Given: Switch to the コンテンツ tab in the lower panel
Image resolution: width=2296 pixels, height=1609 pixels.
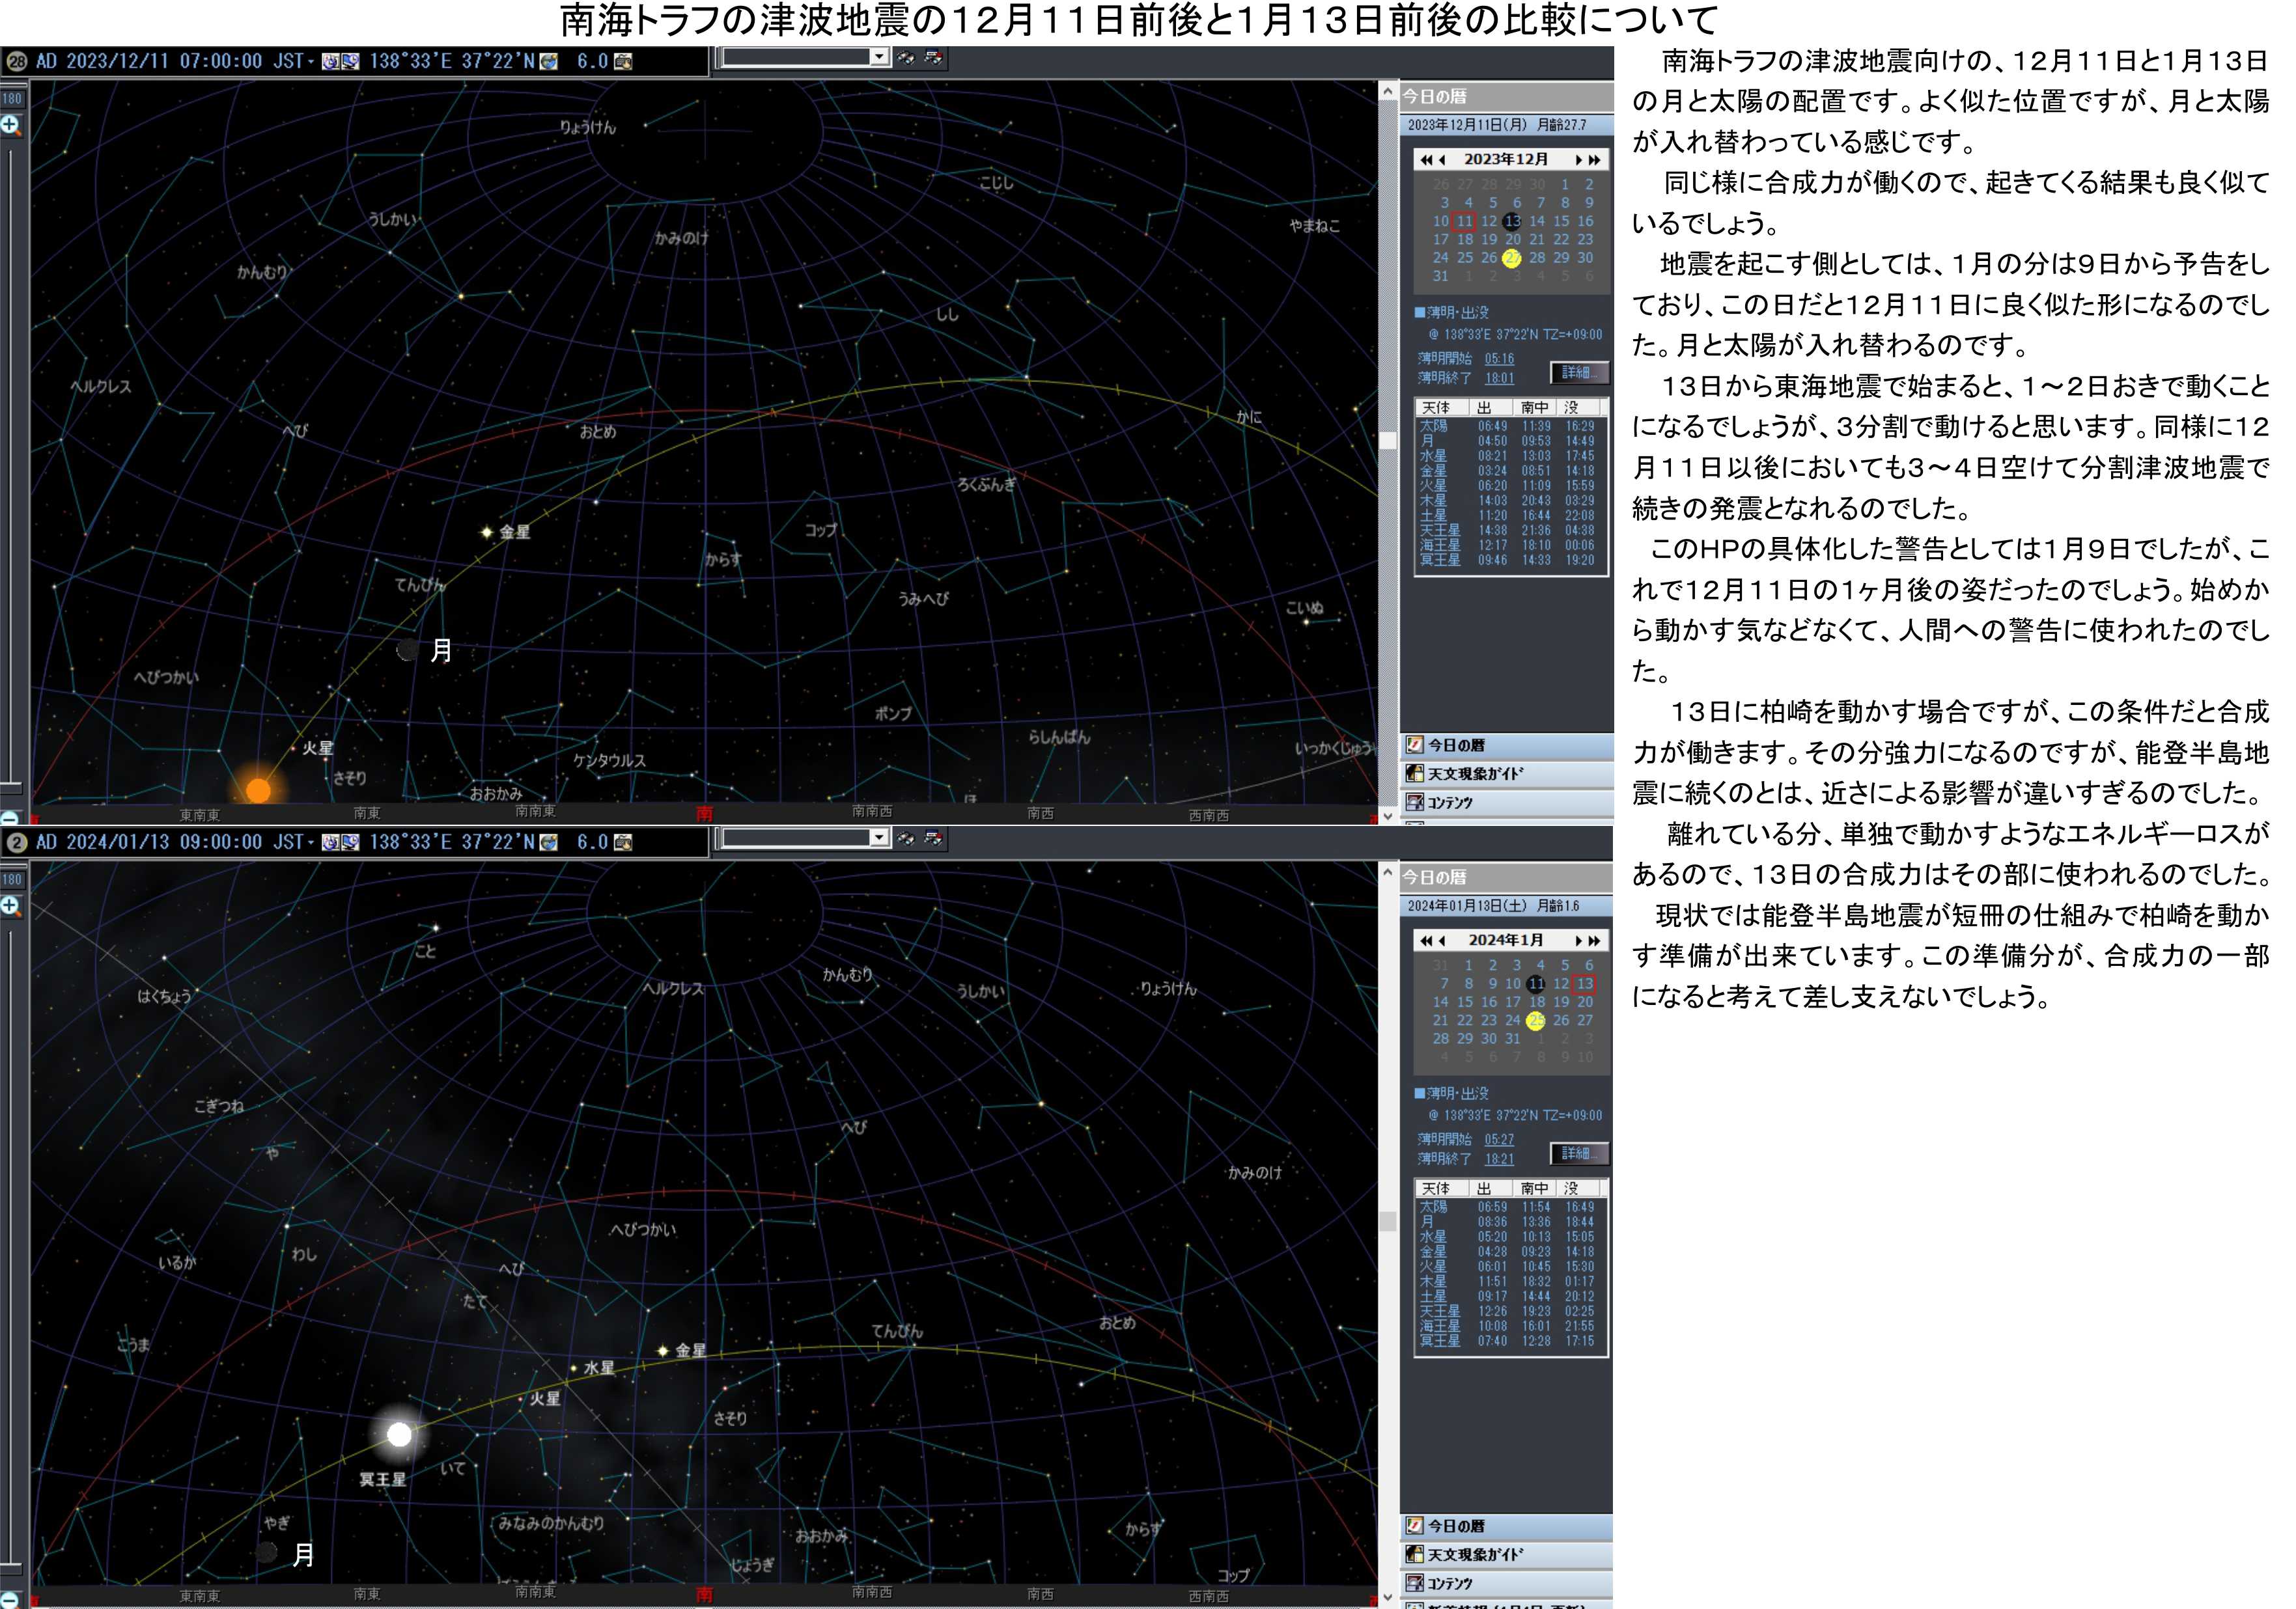Looking at the screenshot, I should [x=1506, y=1585].
